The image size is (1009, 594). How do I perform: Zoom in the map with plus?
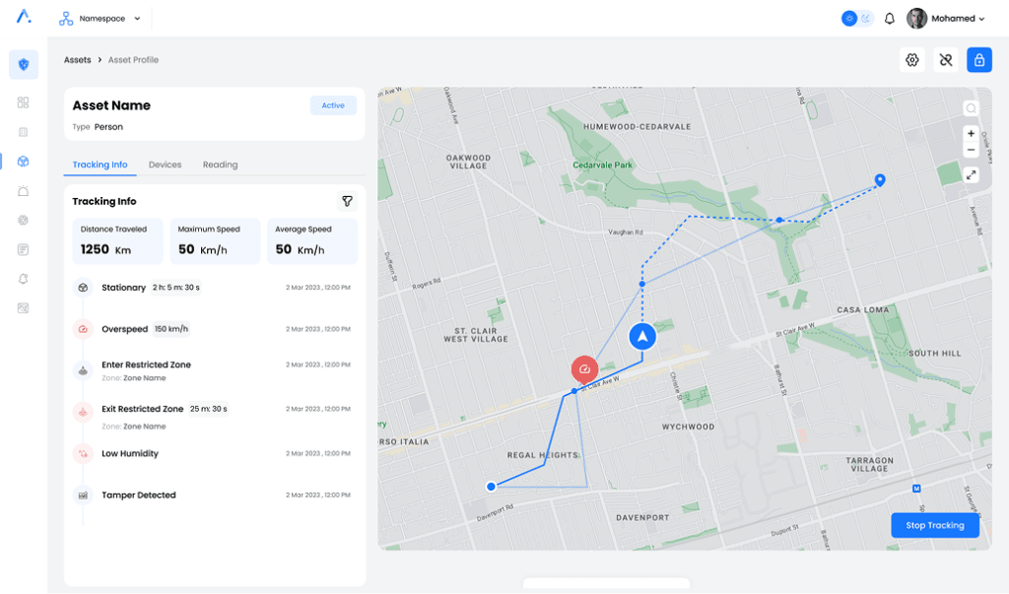[x=971, y=134]
